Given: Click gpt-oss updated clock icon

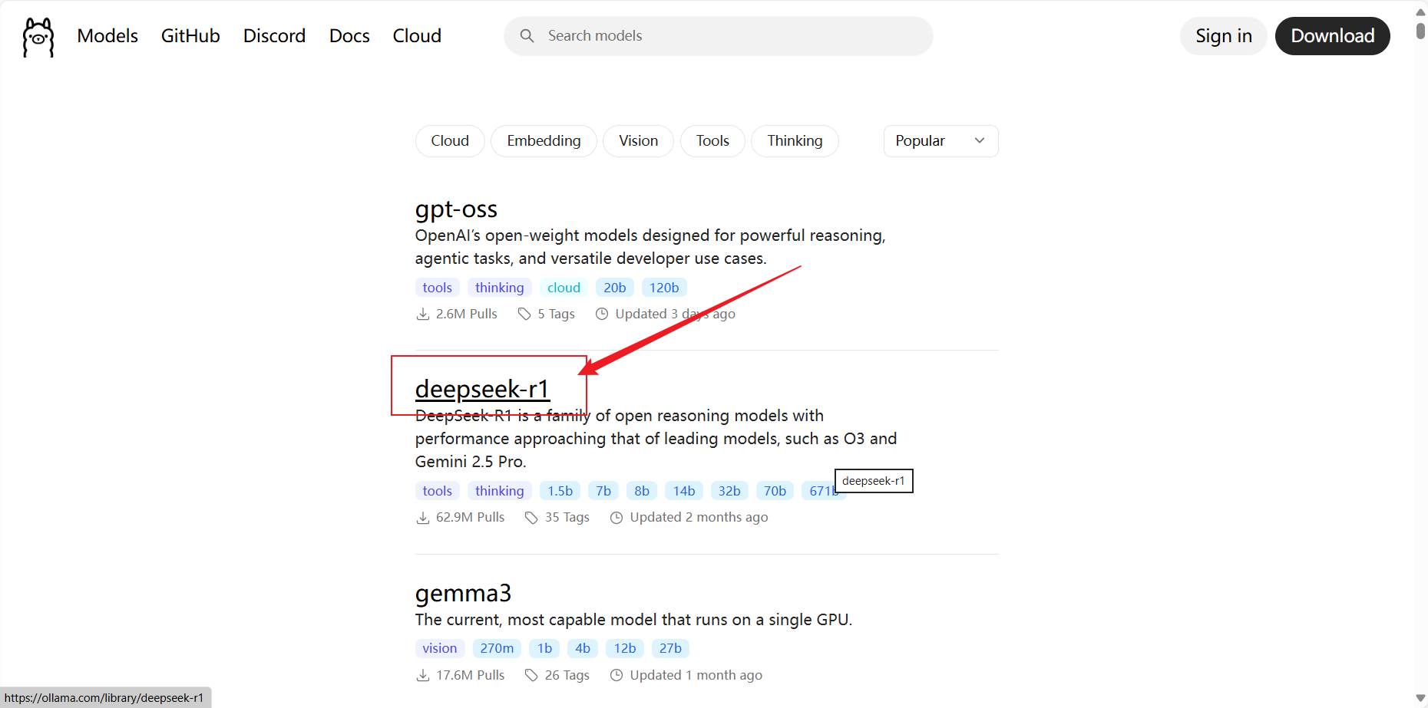Looking at the screenshot, I should click(x=602, y=314).
